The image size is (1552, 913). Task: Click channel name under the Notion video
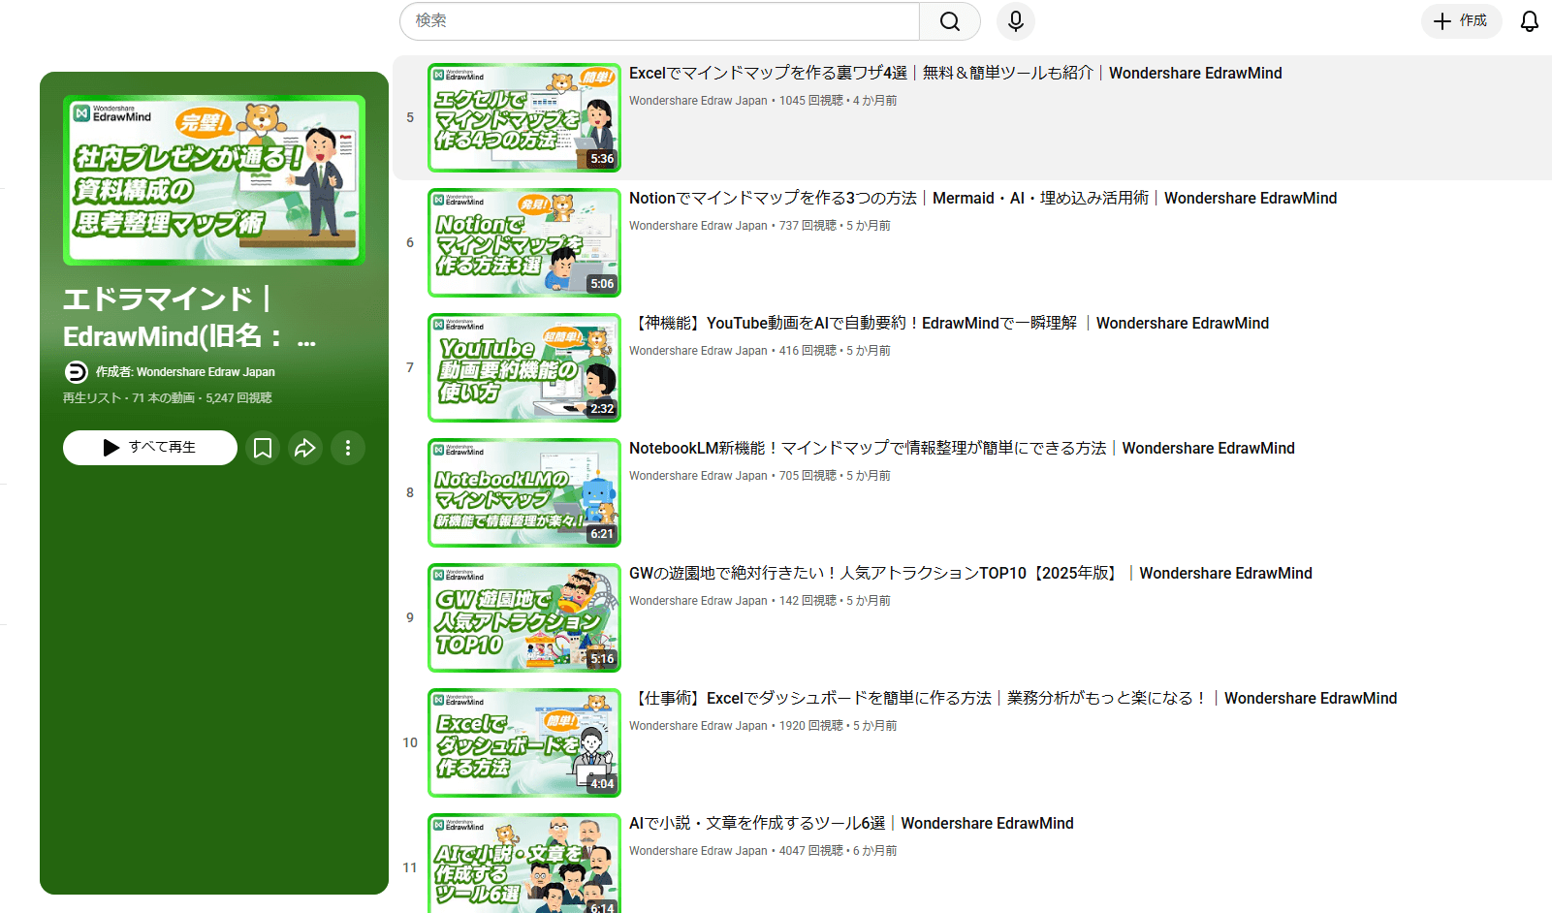(698, 226)
